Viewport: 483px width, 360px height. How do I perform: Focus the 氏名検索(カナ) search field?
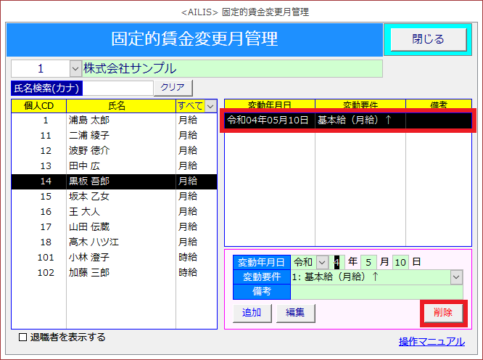118,88
